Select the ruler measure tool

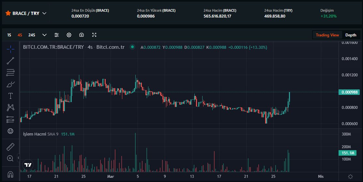coord(10,147)
